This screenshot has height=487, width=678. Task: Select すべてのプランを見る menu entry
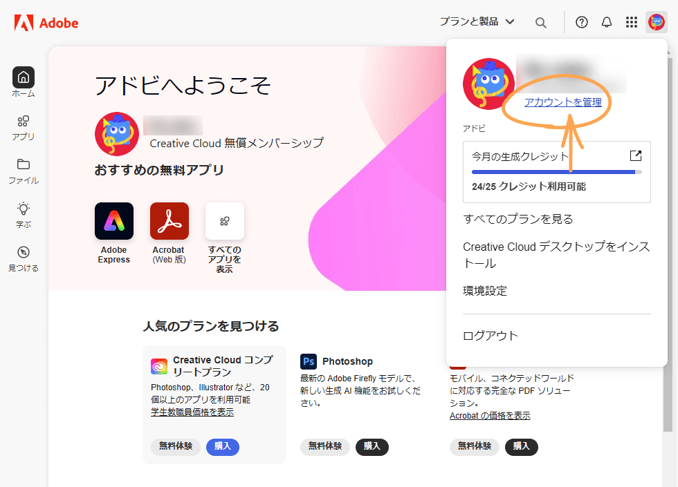point(518,219)
